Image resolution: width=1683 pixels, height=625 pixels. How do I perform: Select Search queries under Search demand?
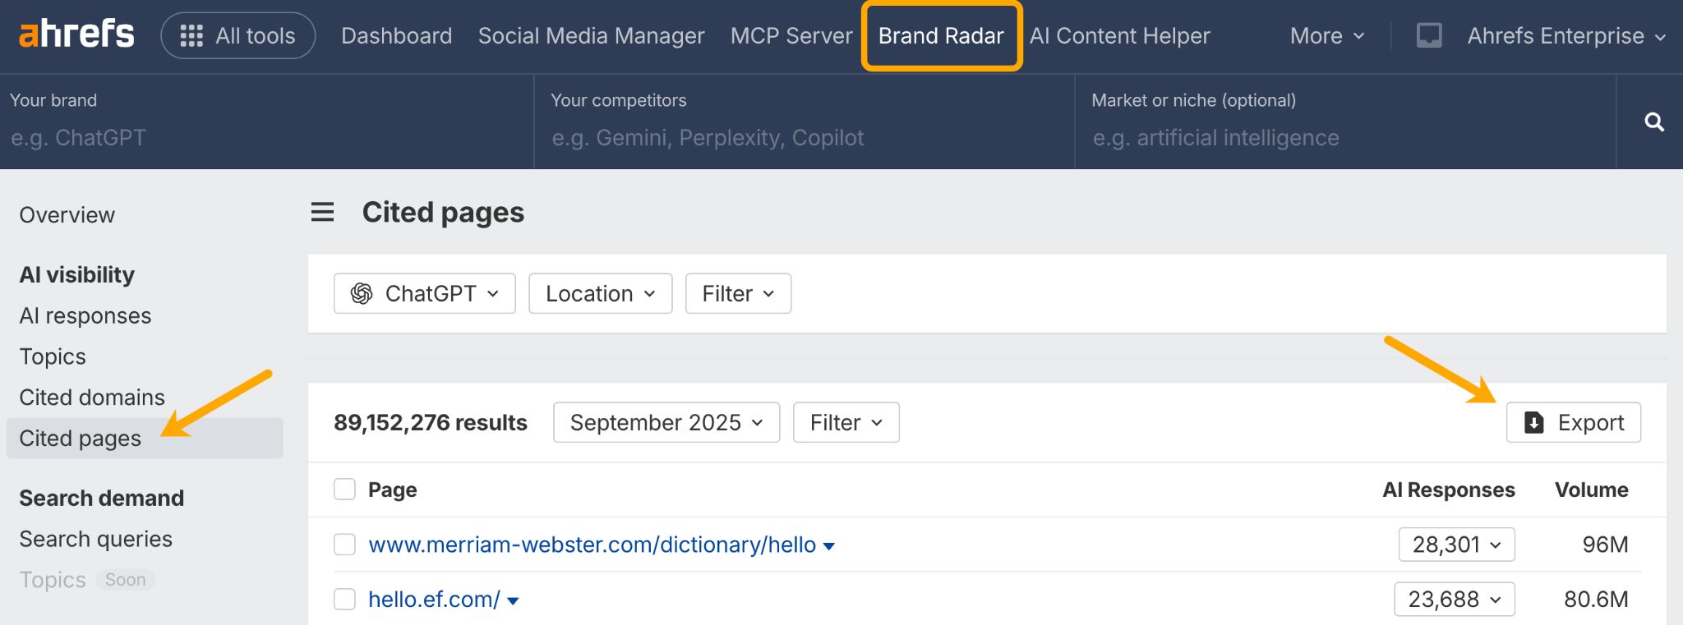click(95, 539)
